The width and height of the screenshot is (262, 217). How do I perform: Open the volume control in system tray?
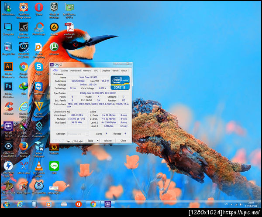241,204
